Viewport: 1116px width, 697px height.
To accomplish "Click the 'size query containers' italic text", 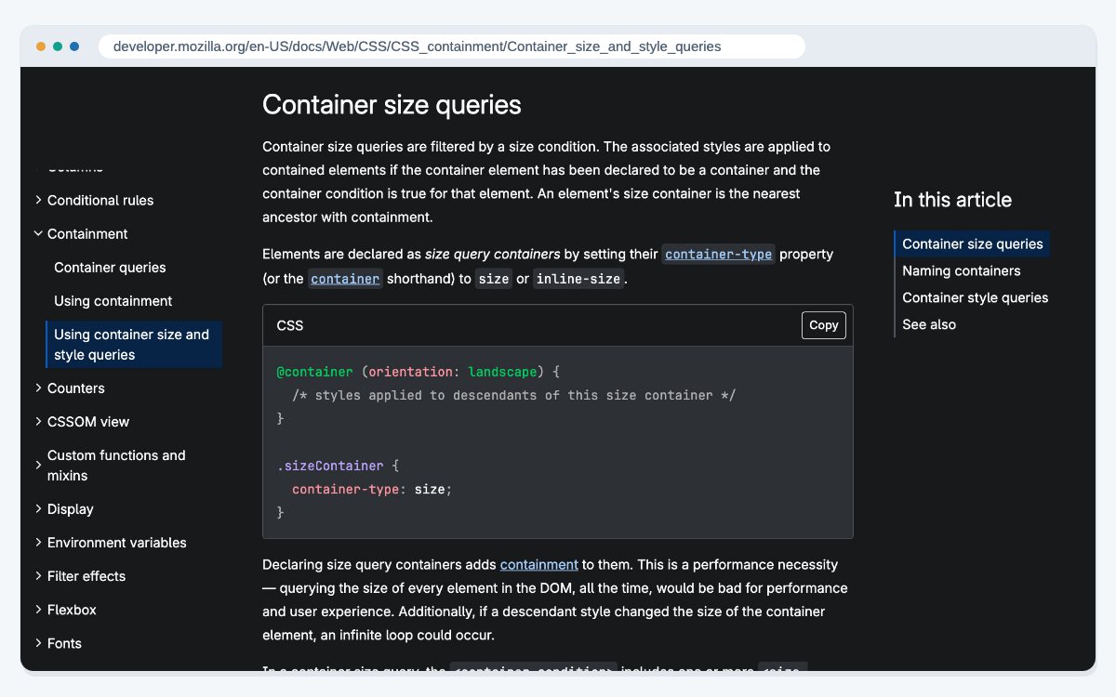I will [x=493, y=254].
